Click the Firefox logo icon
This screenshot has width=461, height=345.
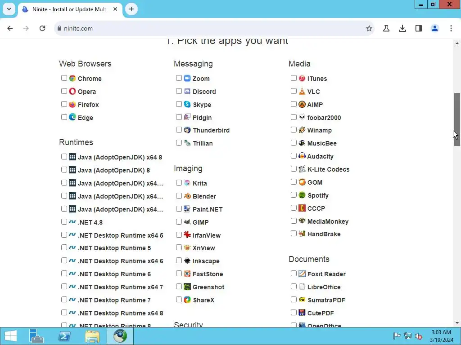[x=72, y=104]
